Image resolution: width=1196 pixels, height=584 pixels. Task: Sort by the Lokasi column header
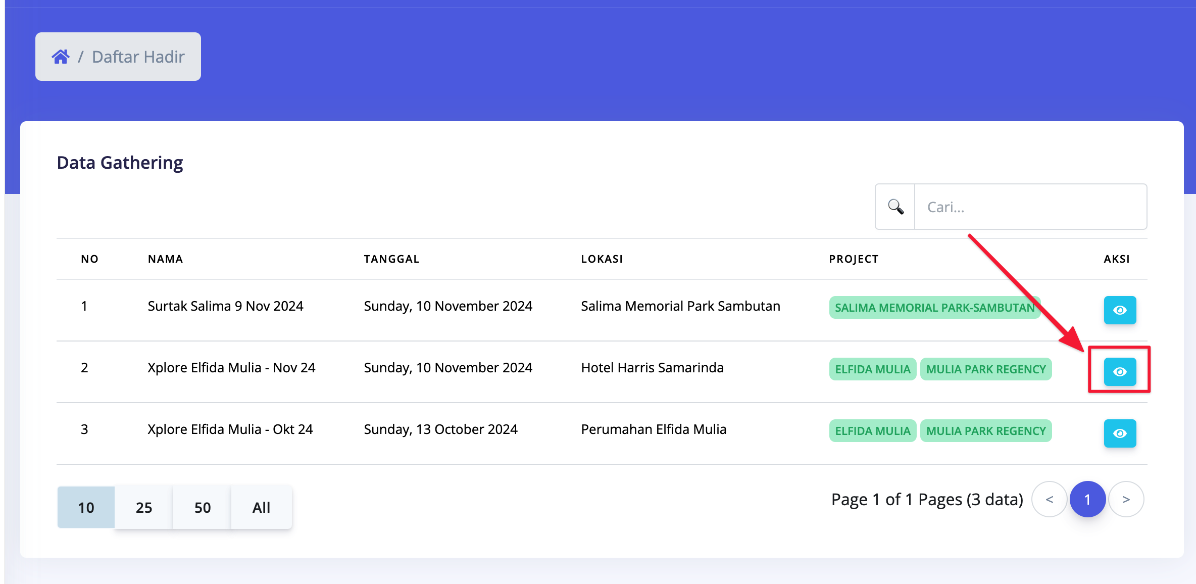pyautogui.click(x=602, y=259)
